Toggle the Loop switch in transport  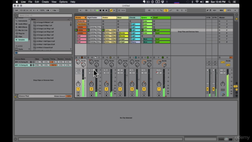[166, 10]
